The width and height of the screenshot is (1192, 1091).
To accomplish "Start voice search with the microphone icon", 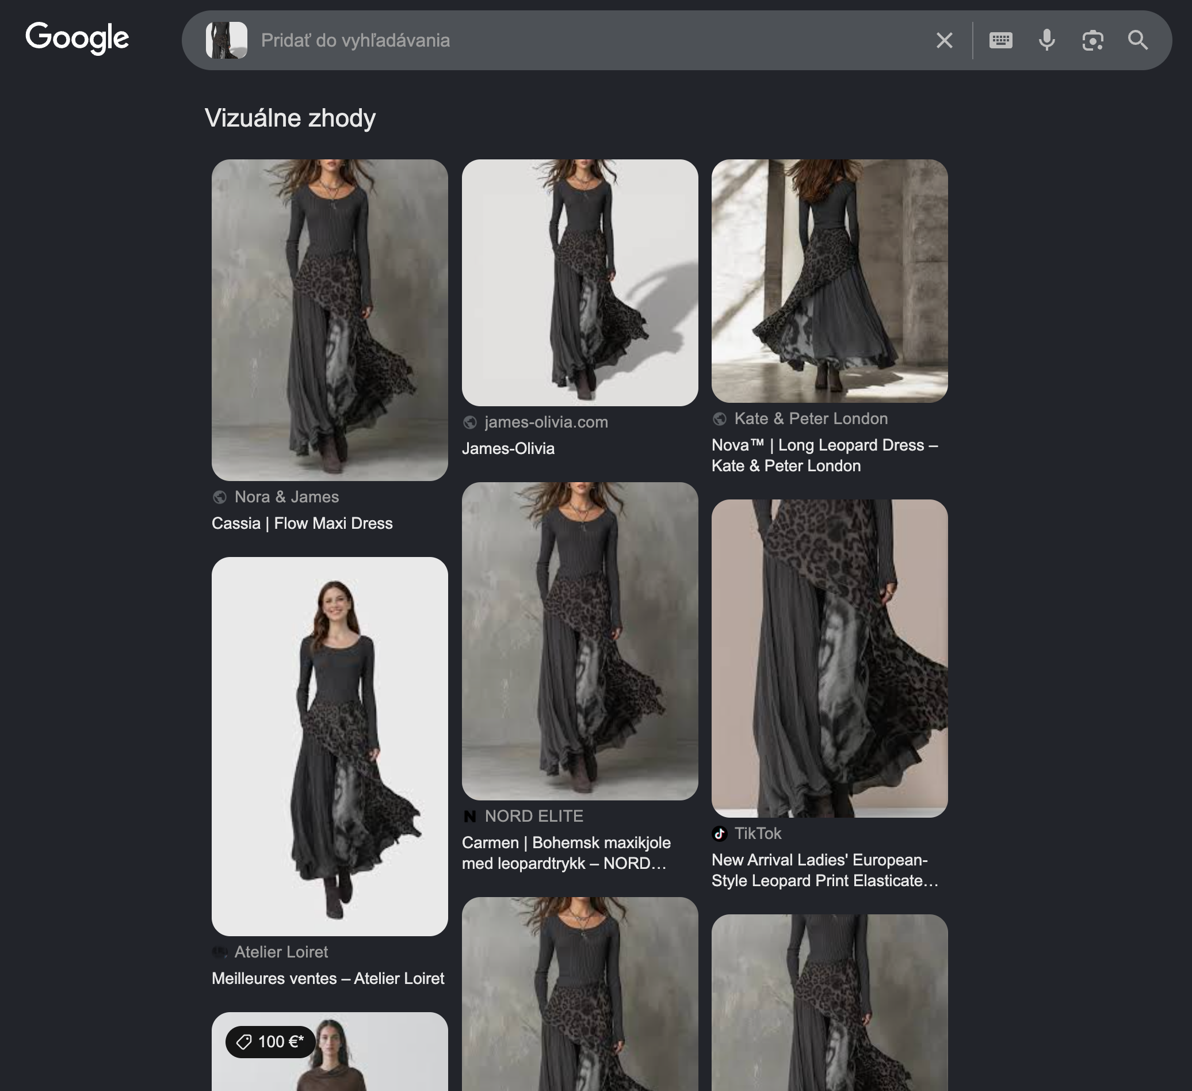I will point(1046,40).
